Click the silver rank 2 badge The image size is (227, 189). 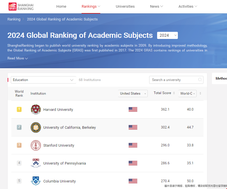click(19, 127)
